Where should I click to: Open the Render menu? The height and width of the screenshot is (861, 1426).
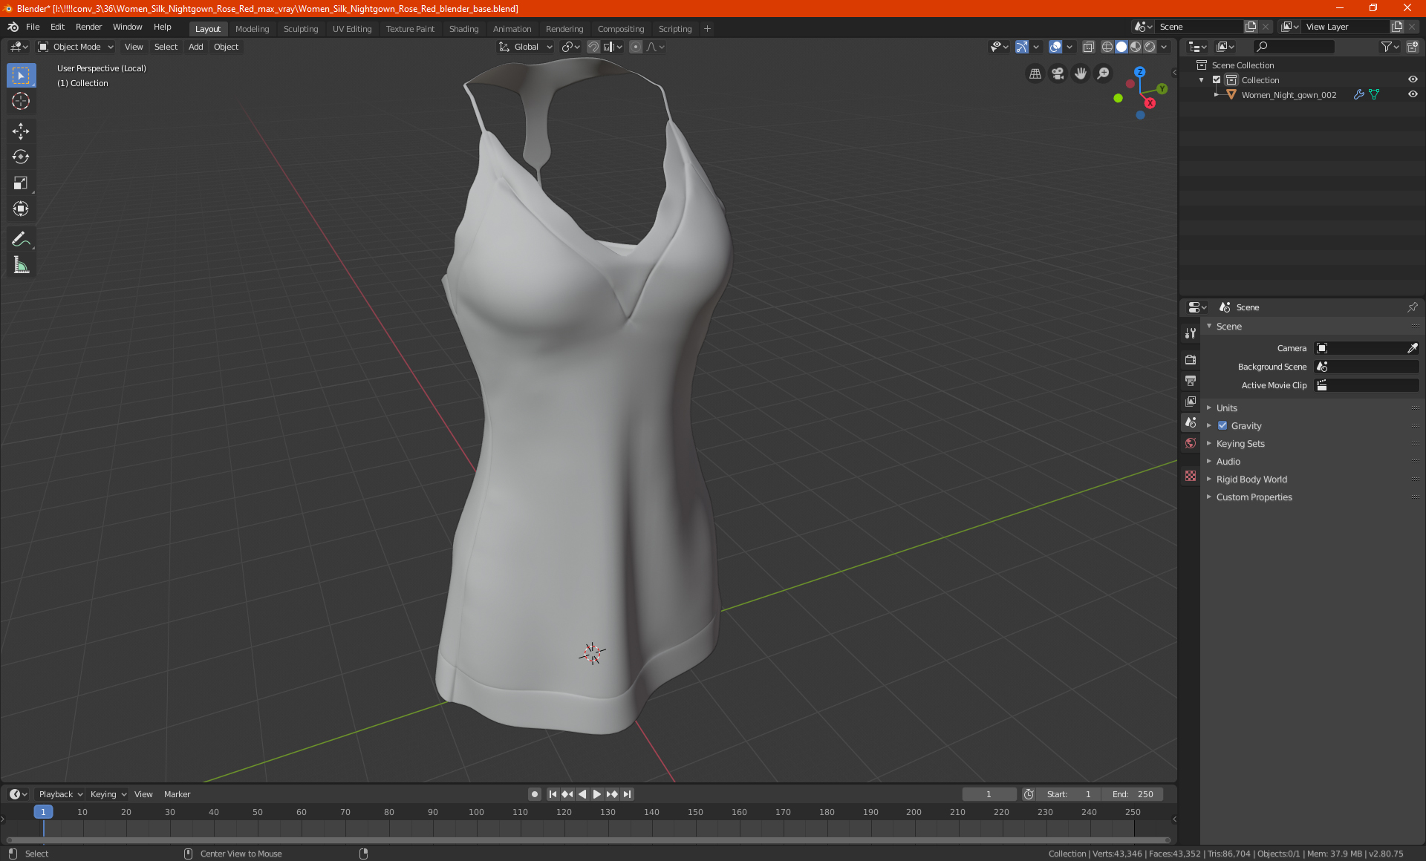[x=88, y=27]
